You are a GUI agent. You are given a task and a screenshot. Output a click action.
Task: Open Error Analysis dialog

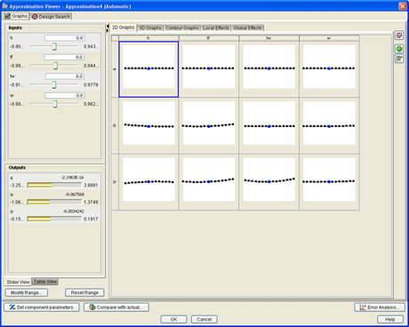click(x=380, y=307)
